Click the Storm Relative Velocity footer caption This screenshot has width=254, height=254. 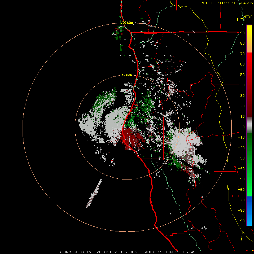point(127,252)
